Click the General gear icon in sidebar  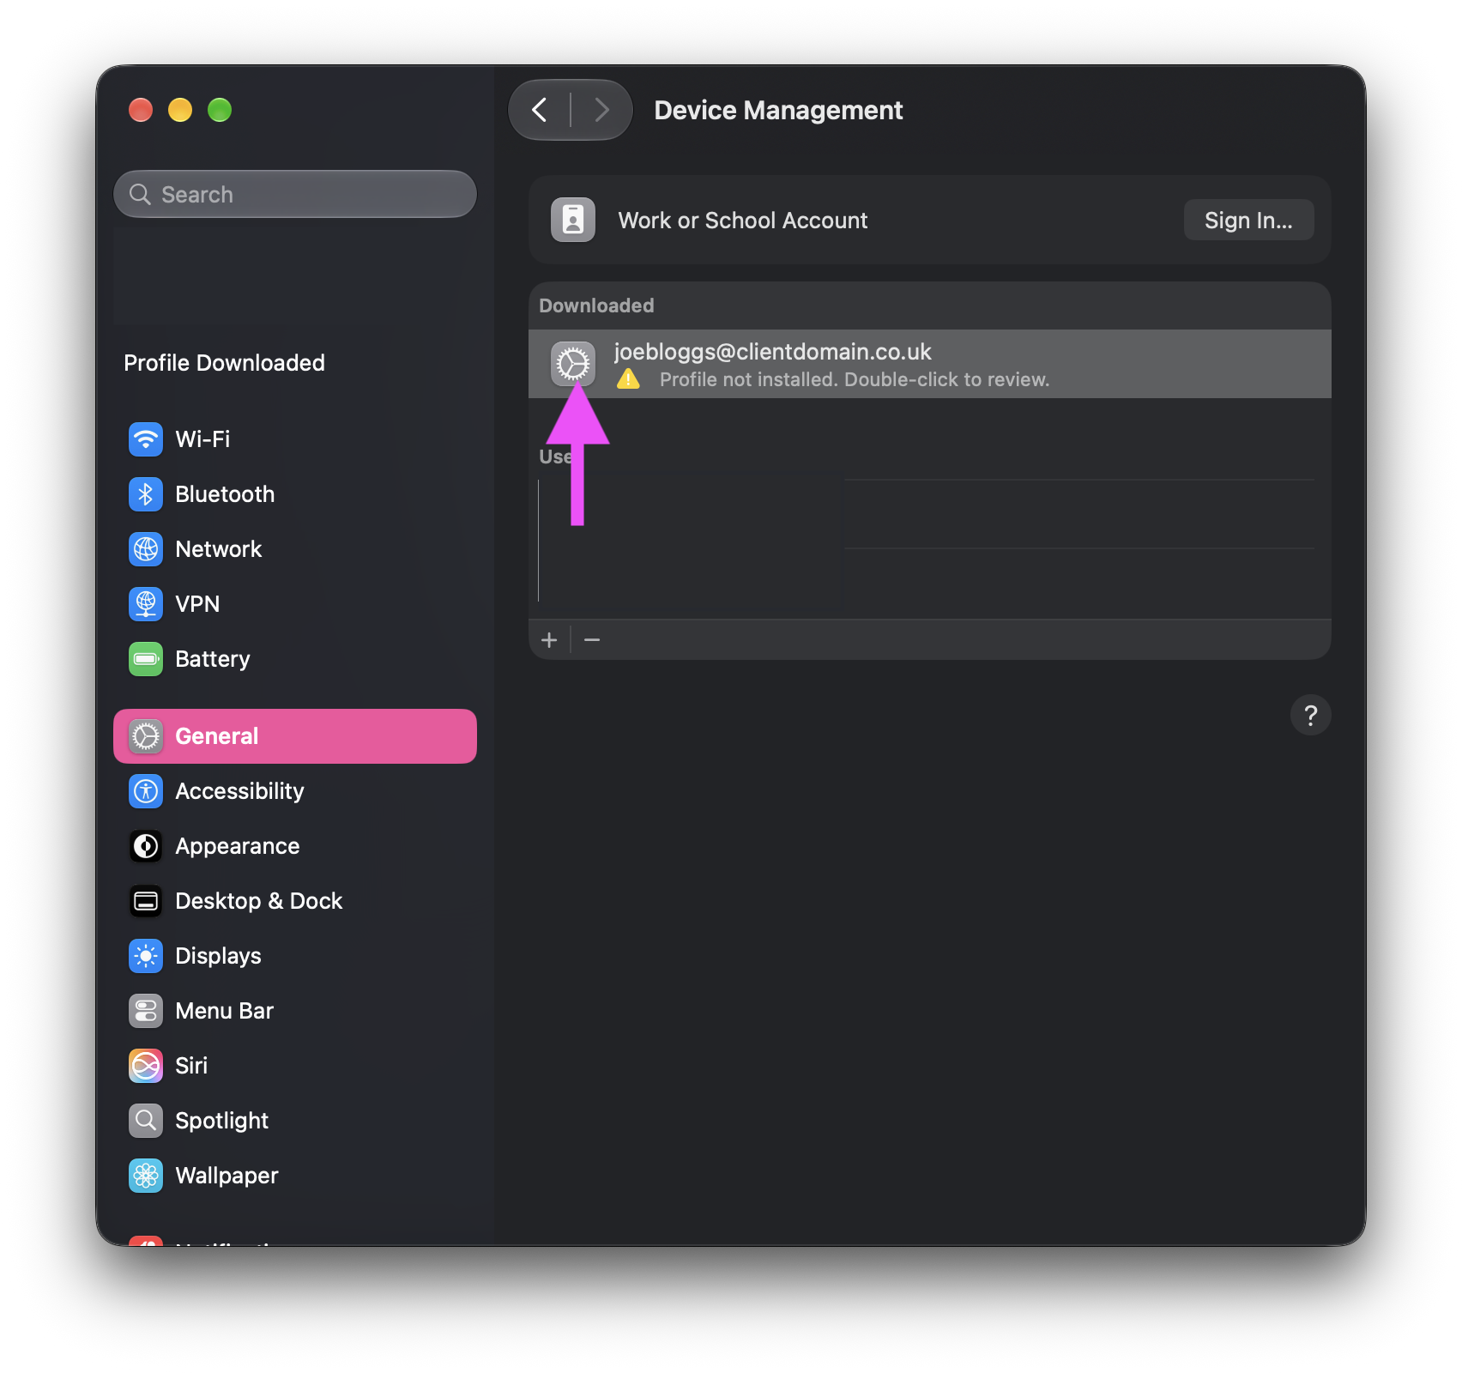pos(146,736)
